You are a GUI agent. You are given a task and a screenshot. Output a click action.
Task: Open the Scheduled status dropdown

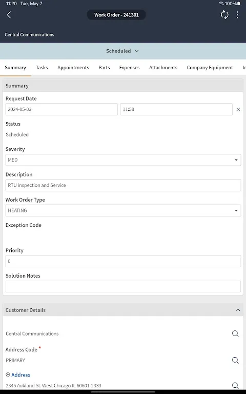coord(122,51)
